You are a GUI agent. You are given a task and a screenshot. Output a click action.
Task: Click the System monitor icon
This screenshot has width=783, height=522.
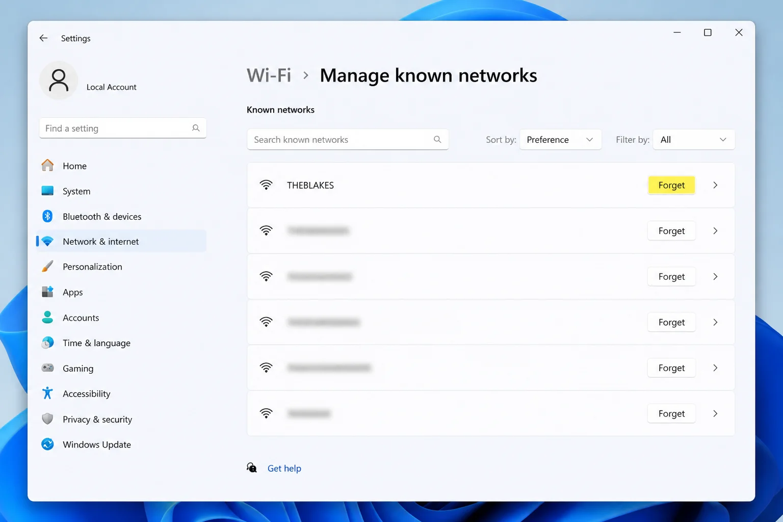(x=47, y=191)
